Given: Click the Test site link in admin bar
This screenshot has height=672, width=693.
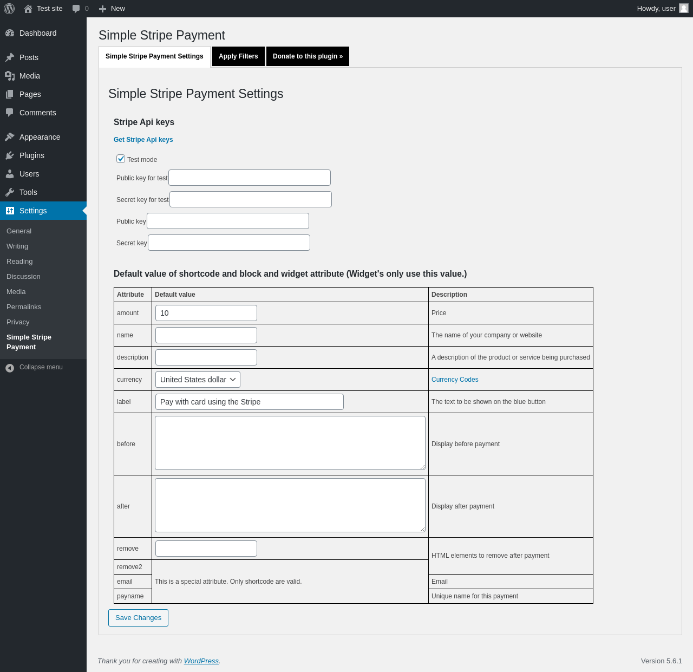Looking at the screenshot, I should tap(43, 9).
